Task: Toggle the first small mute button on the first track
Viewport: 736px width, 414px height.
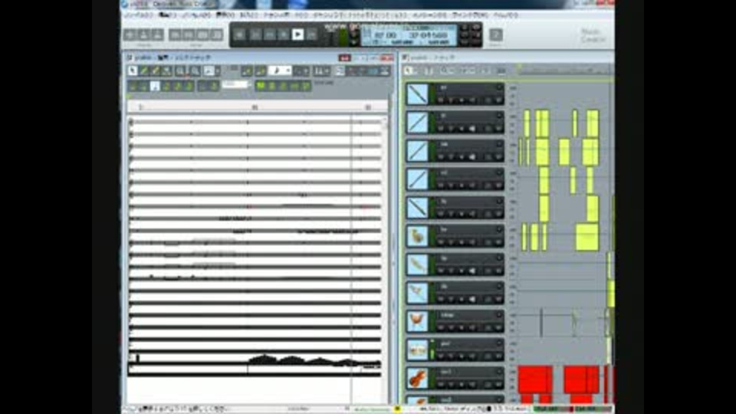Action: tap(441, 100)
